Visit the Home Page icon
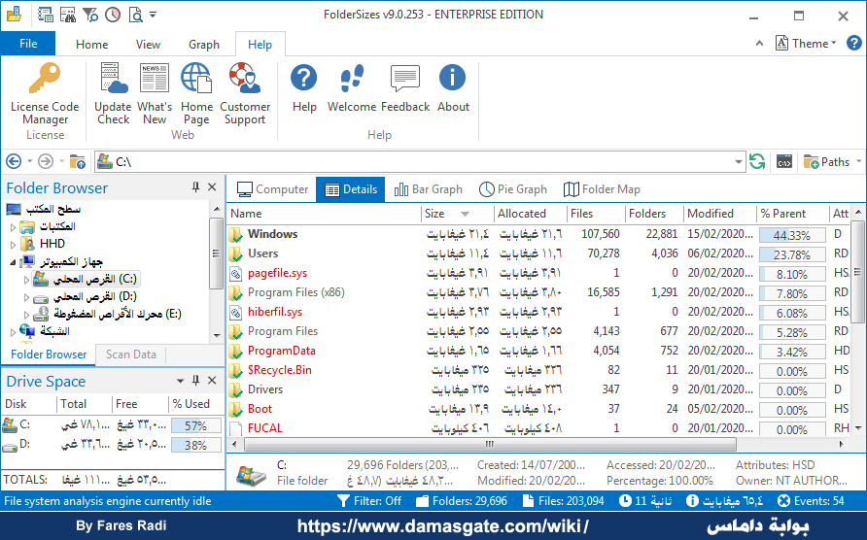The width and height of the screenshot is (867, 540). coord(196,93)
